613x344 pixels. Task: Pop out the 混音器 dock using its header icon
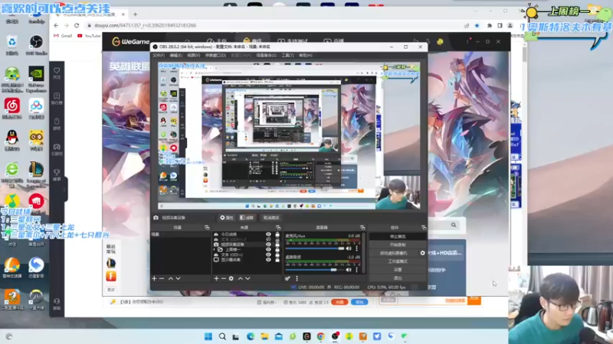click(362, 227)
